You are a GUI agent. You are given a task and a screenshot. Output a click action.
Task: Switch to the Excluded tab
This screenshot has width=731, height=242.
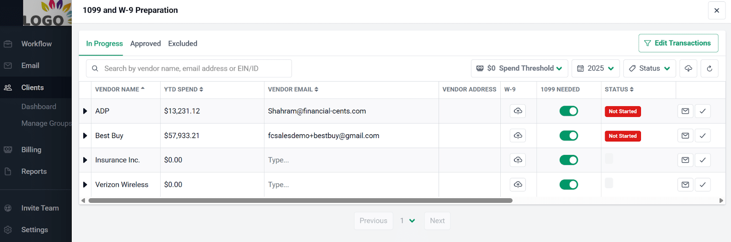click(x=183, y=44)
